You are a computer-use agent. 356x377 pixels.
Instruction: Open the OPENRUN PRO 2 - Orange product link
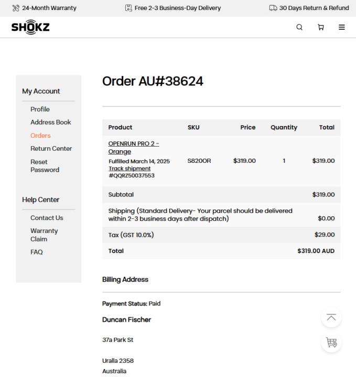point(133,147)
